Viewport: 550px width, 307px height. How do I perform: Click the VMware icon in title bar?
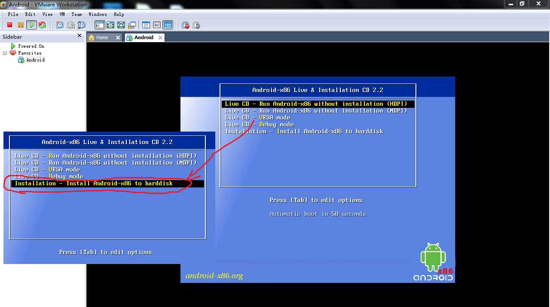pos(4,4)
